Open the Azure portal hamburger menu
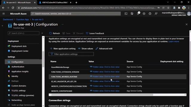Image resolution: width=191 pixels, height=107 pixels. coord(4,14)
